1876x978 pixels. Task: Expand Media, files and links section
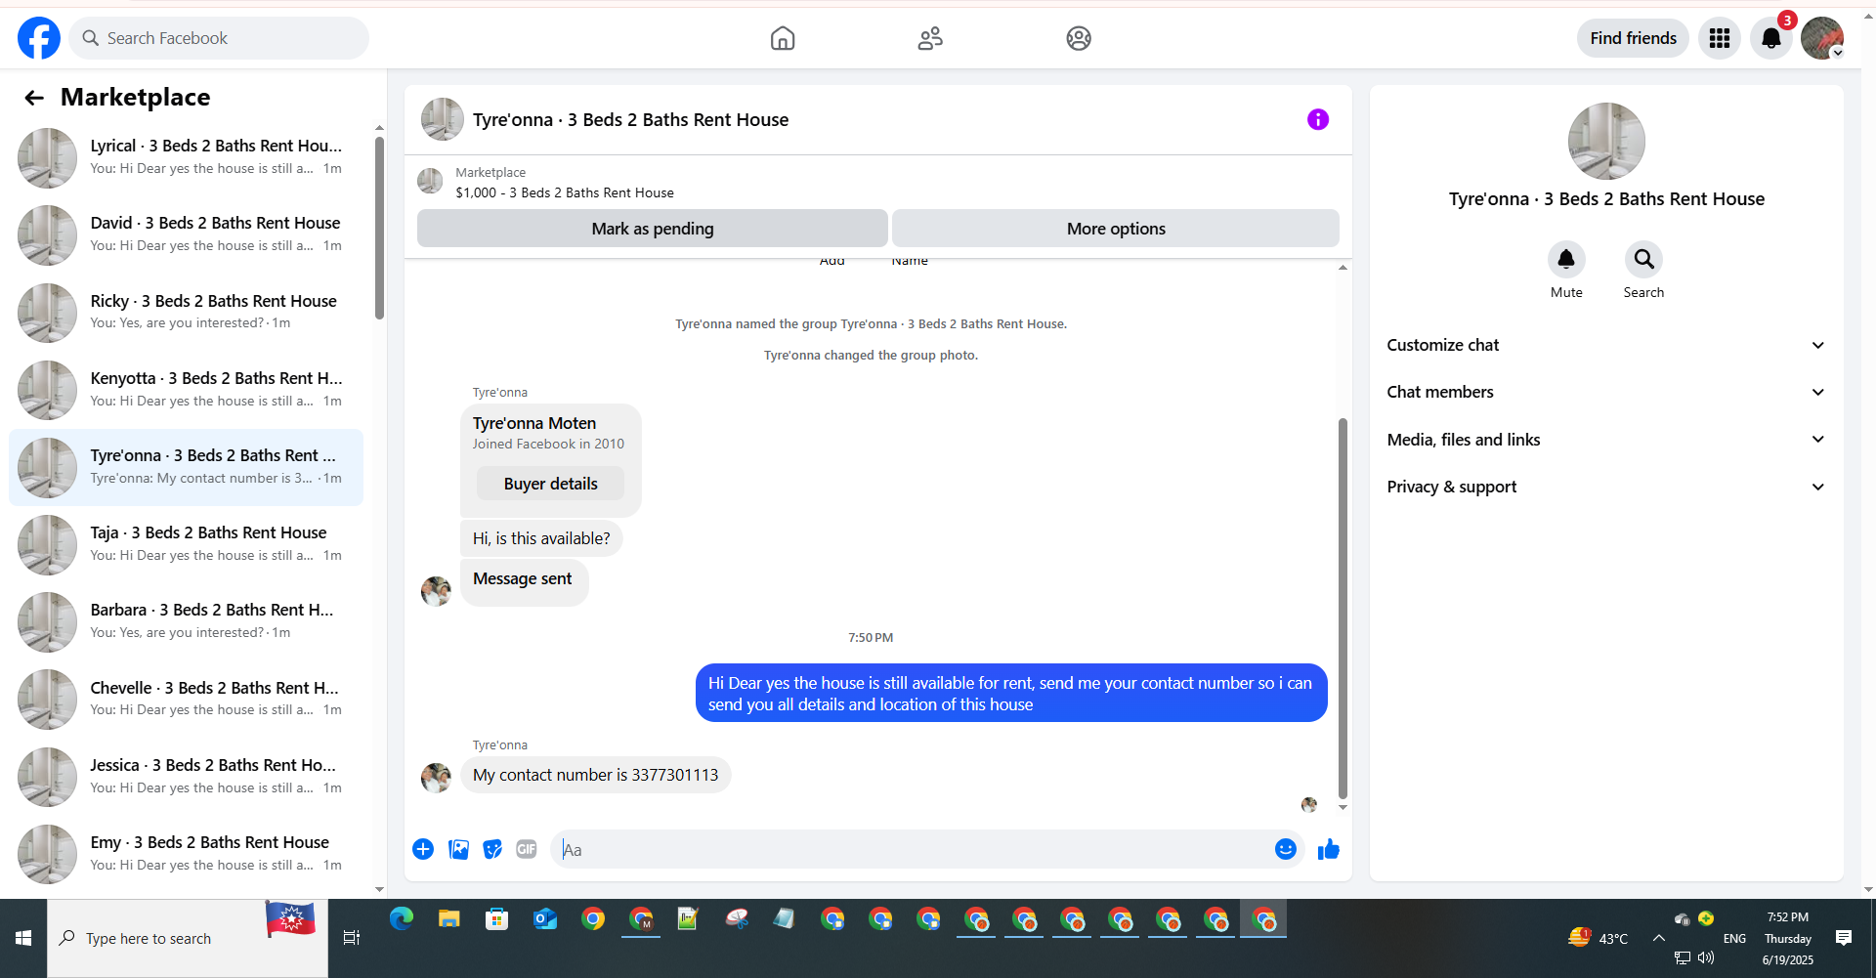coord(1606,440)
